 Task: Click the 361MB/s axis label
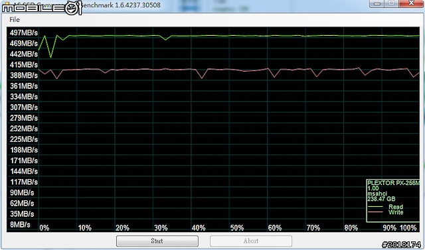(24, 86)
